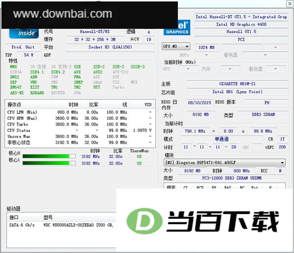Select the CR value 1T
Screen dimensions: 294x253
tap(282, 139)
